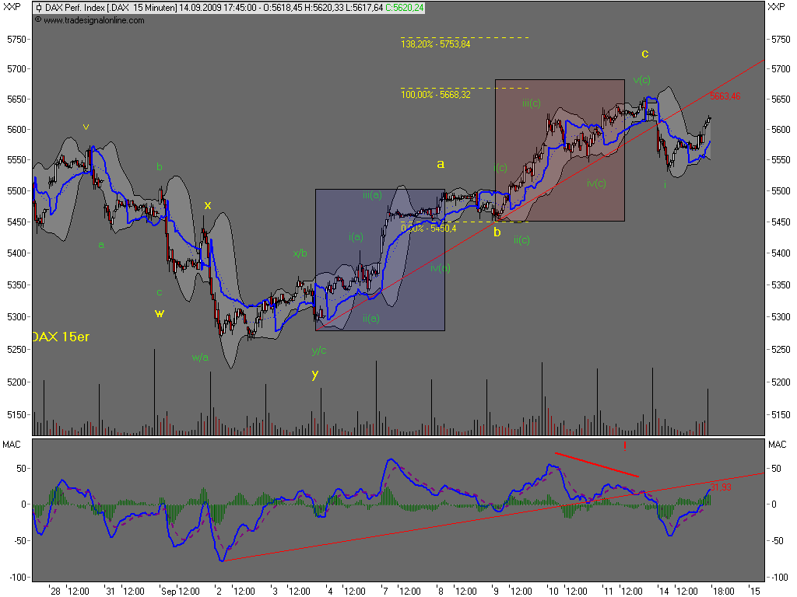The height and width of the screenshot is (597, 797).
Task: Click the 18:00 label on time axis
Action: (724, 591)
